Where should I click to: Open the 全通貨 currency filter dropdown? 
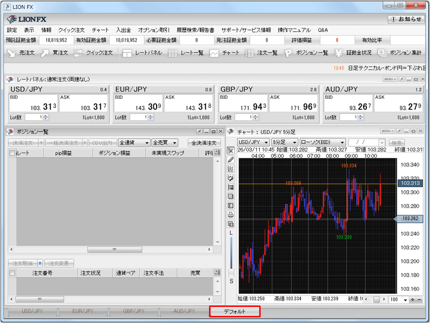(134, 142)
